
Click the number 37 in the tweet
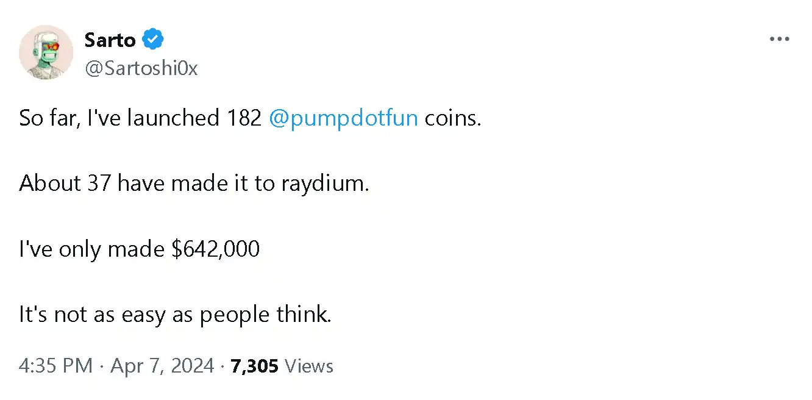(x=99, y=184)
